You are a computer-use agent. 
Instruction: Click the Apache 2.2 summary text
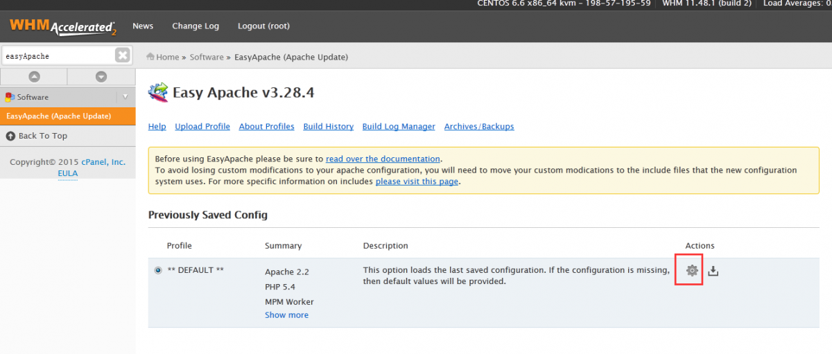[x=287, y=272]
